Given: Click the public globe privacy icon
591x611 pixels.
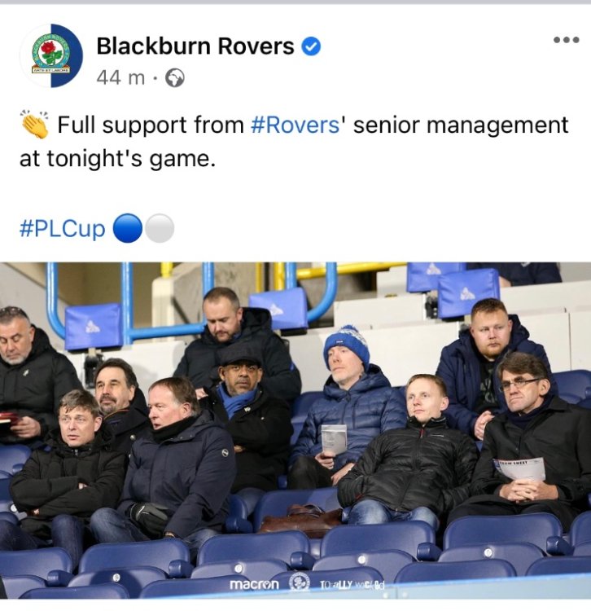Looking at the screenshot, I should click(x=175, y=78).
